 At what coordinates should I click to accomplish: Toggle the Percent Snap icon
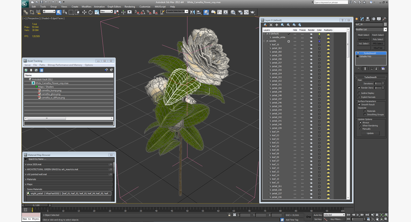click(x=149, y=12)
